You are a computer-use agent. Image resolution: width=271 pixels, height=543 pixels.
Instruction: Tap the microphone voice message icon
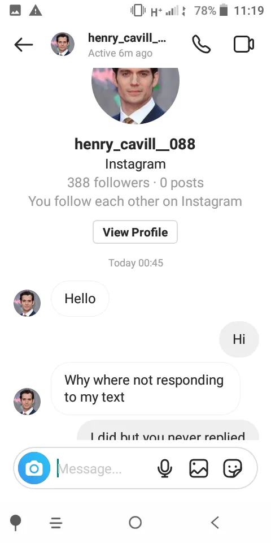point(165,468)
